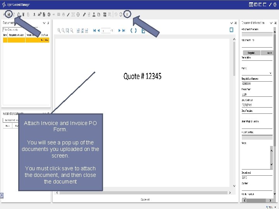The height and width of the screenshot is (209, 279).
Task: Click the fit-height page view icon
Action: 83,31
